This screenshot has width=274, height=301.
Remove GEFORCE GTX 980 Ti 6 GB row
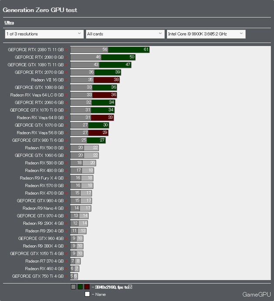[66, 140]
